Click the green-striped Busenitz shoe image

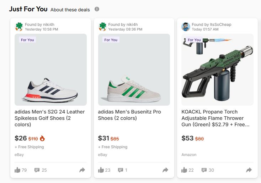pos(134,70)
